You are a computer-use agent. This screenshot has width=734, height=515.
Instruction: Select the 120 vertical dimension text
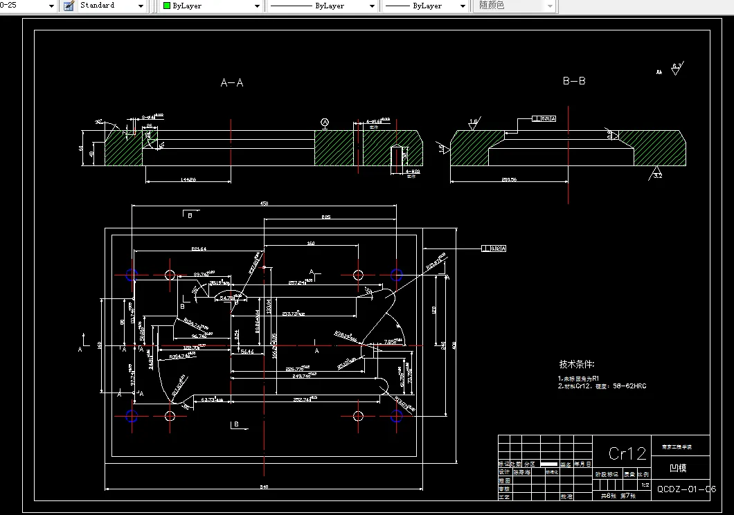[433, 310]
